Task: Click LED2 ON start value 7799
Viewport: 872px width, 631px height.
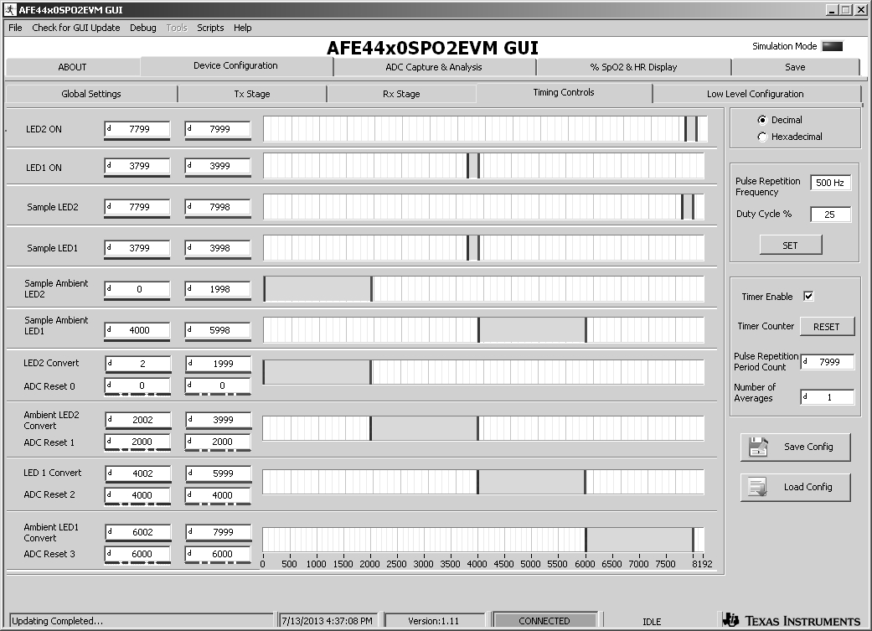Action: click(137, 129)
